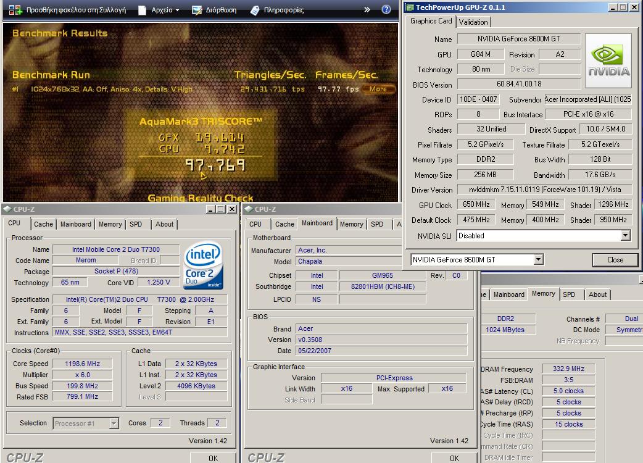
Task: Select Memory tab in middle CPU-Z window
Action: (x=351, y=224)
